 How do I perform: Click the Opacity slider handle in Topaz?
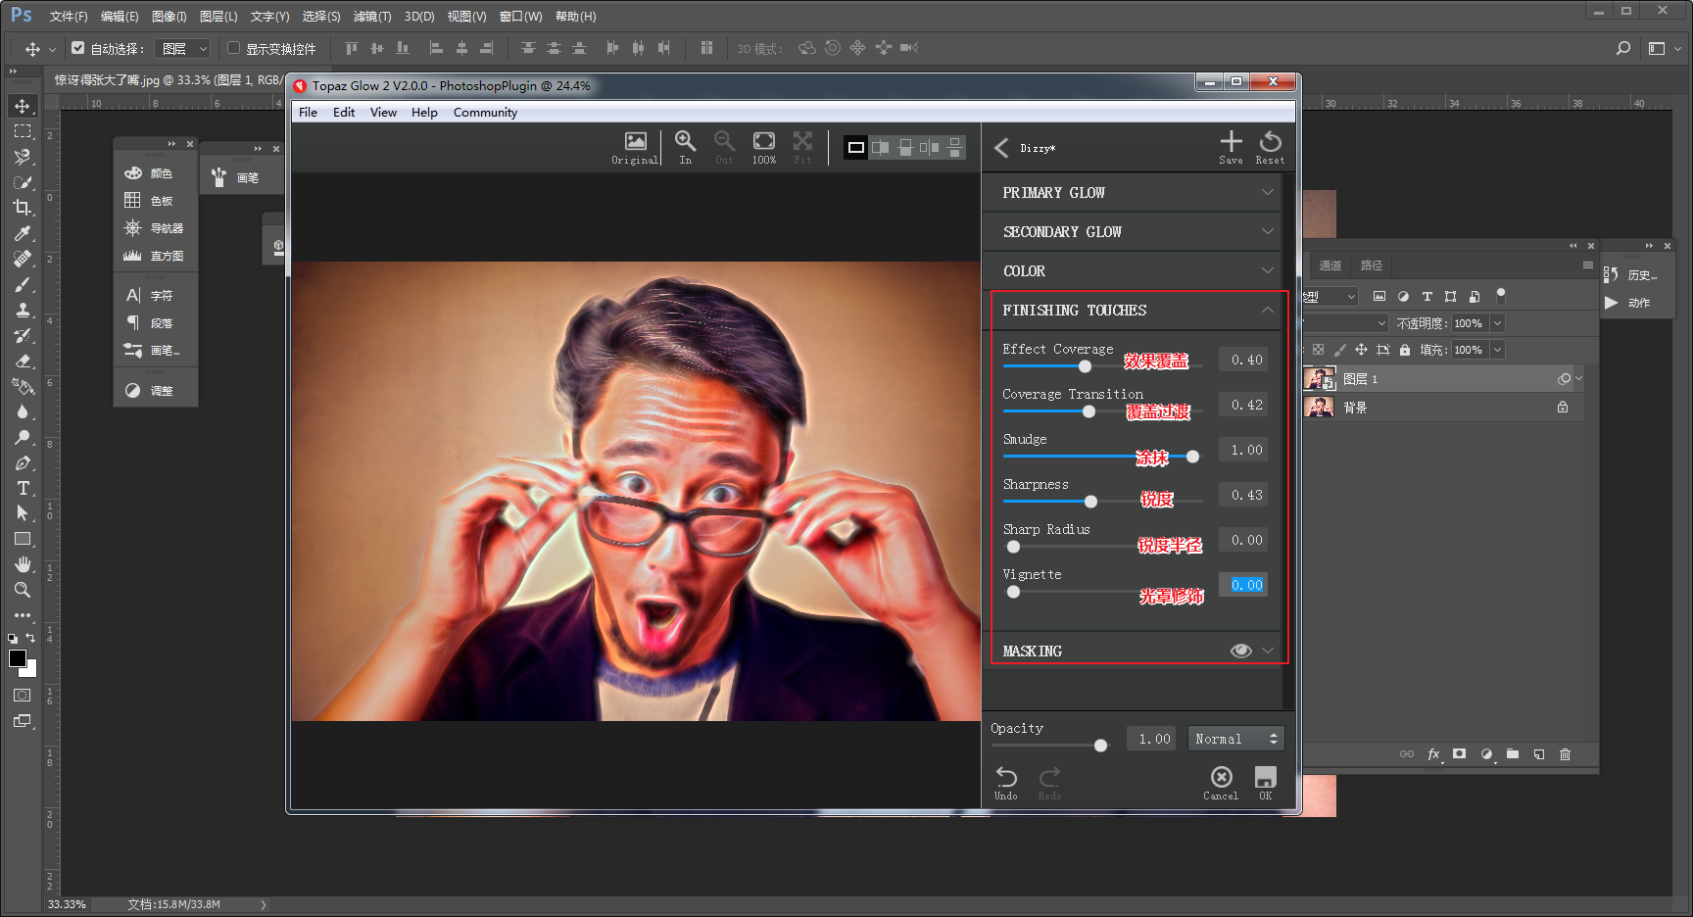click(1100, 746)
